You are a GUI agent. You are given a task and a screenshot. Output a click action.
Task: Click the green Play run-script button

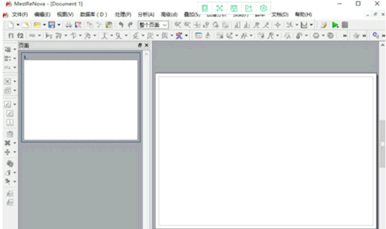[335, 25]
